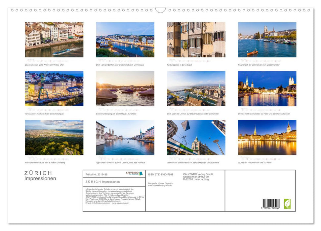Click the Sonnenuntergang am Seefeldquai image
This screenshot has width=321, height=231.
(x=125, y=88)
